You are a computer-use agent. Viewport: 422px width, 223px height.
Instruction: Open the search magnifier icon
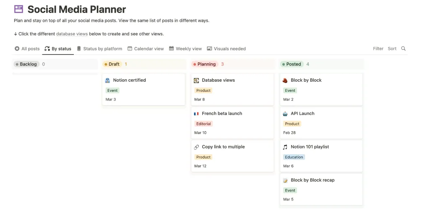[x=403, y=49]
